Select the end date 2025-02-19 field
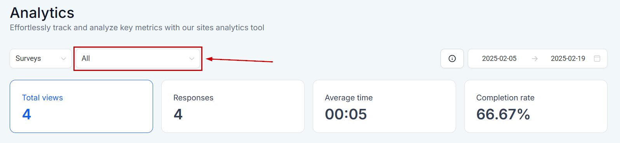 click(568, 59)
